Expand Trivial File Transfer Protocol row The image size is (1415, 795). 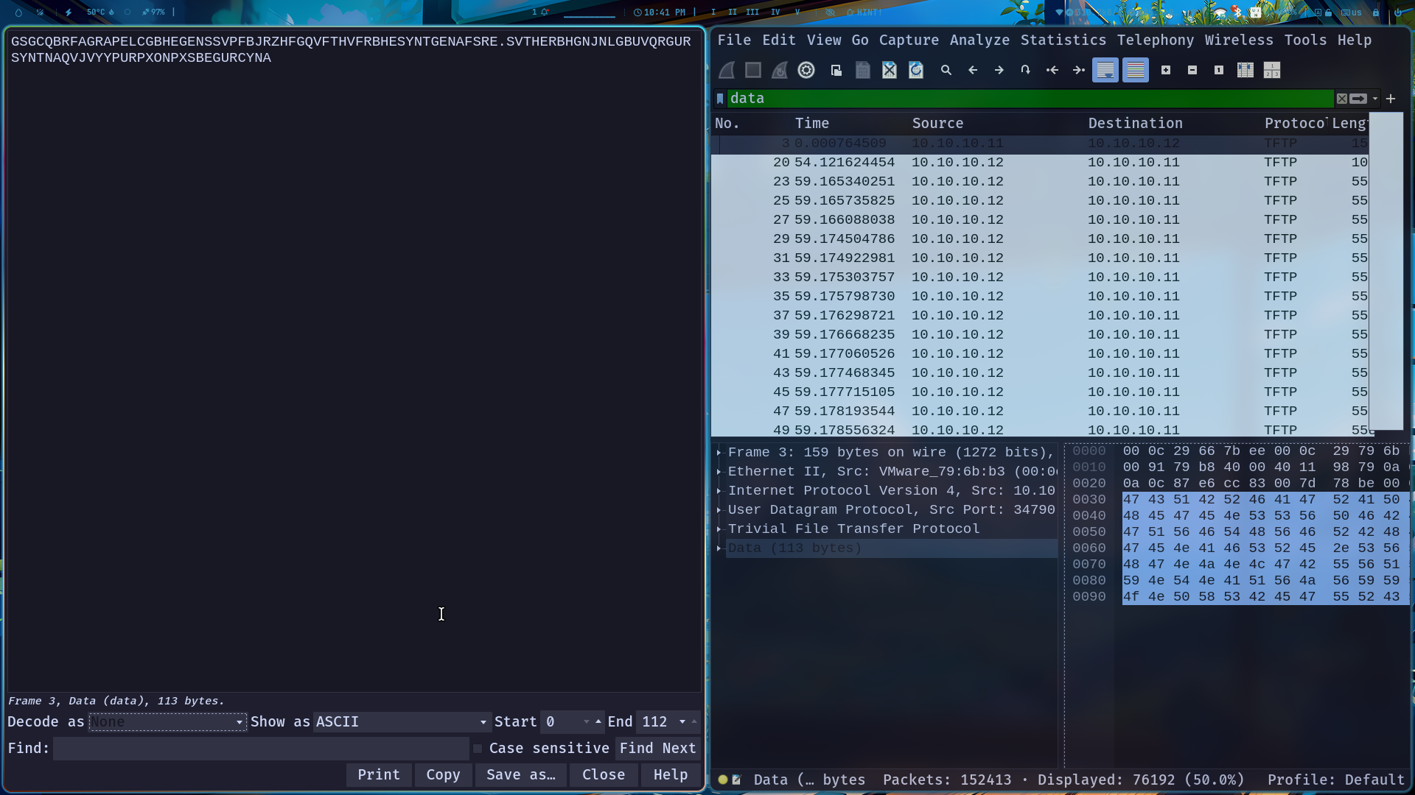point(719,529)
